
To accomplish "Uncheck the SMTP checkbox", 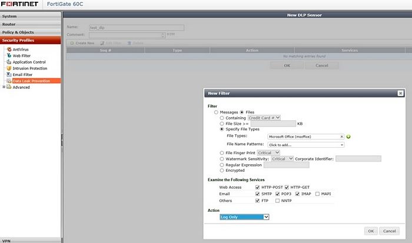I will (x=258, y=194).
